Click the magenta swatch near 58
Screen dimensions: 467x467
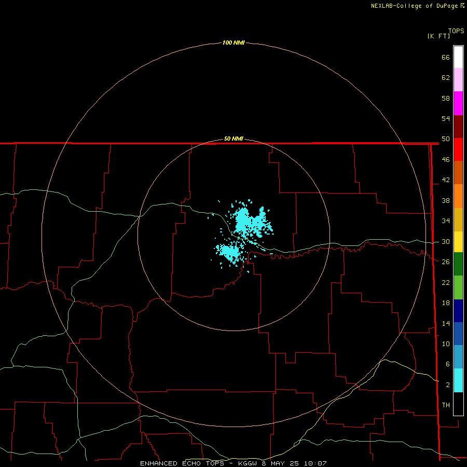[458, 103]
